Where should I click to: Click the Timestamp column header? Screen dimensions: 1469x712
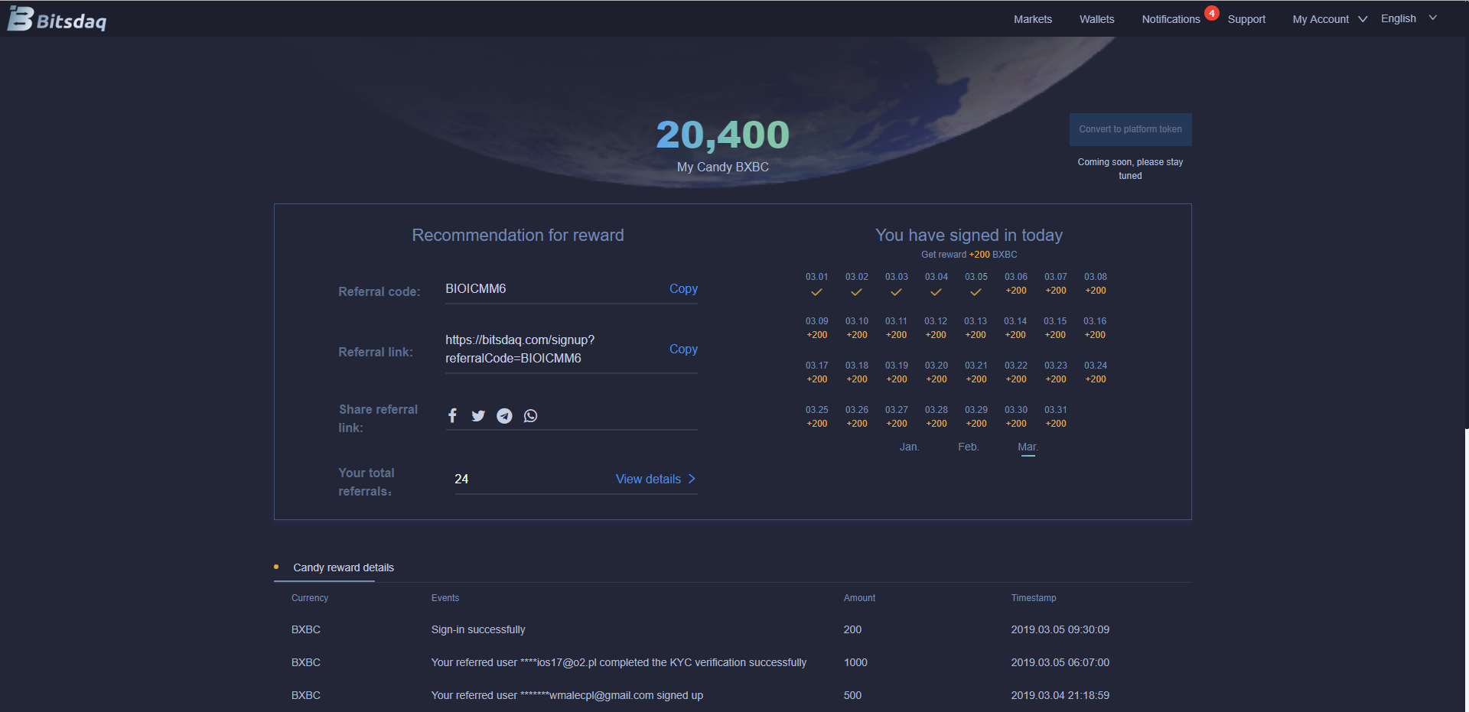(x=1034, y=598)
